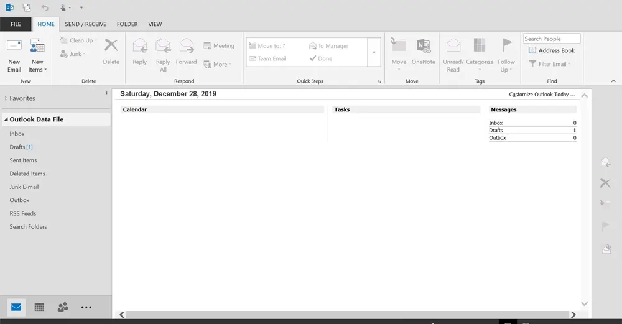The height and width of the screenshot is (324, 622).
Task: Click the Unread/Read envelope icon
Action: (453, 45)
